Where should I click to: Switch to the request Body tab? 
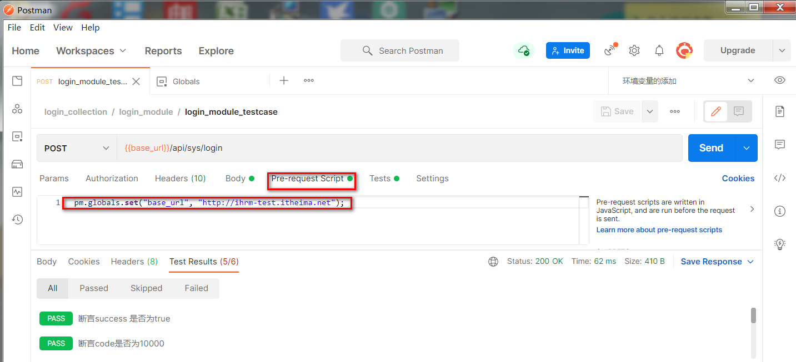click(x=239, y=179)
